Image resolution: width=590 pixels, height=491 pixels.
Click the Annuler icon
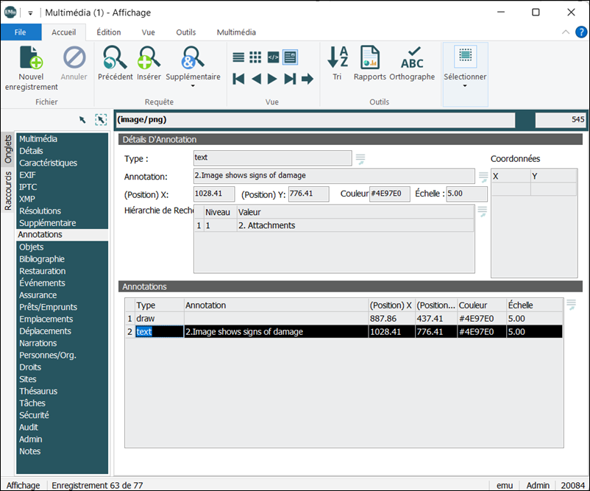point(74,58)
